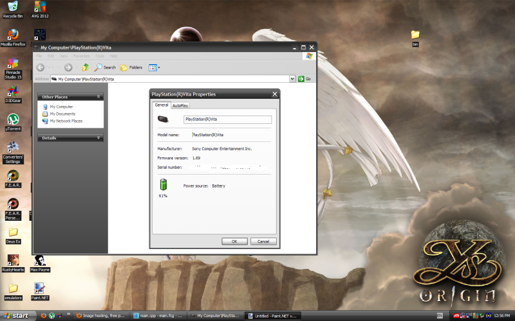
Task: Open the Forward history dropdown arrow
Action: tap(77, 67)
